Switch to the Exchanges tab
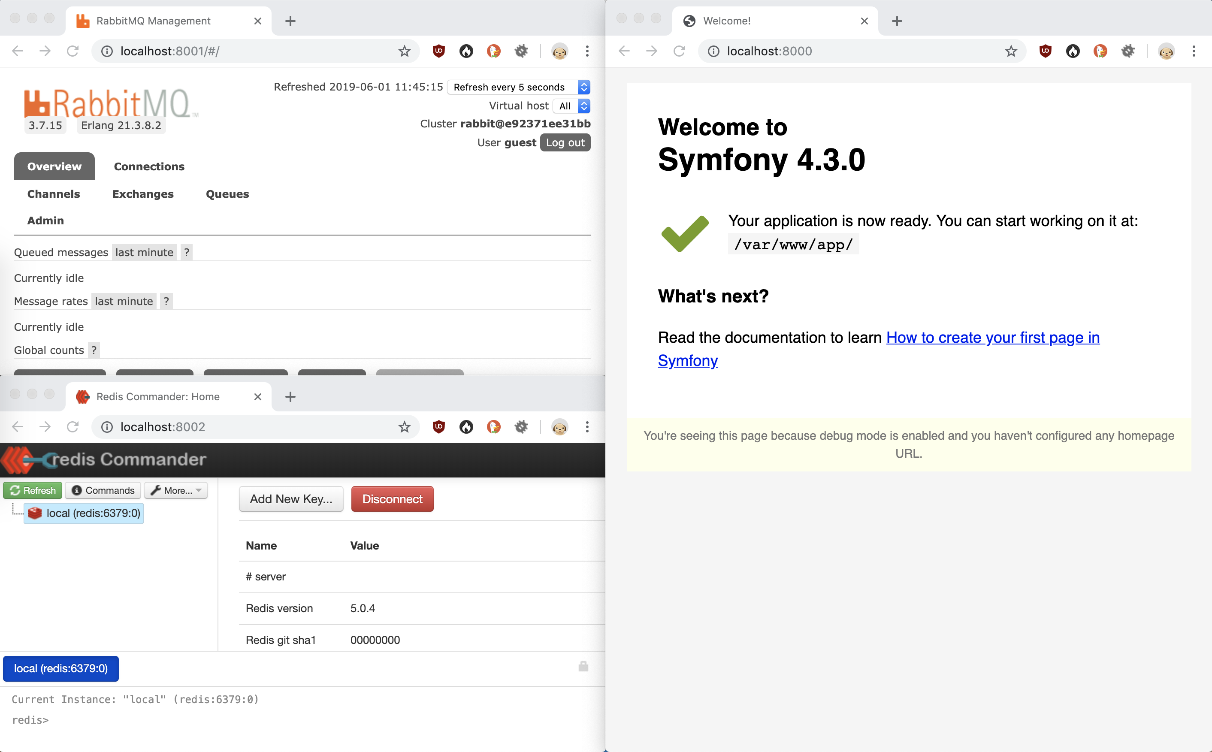The width and height of the screenshot is (1212, 752). pos(143,194)
